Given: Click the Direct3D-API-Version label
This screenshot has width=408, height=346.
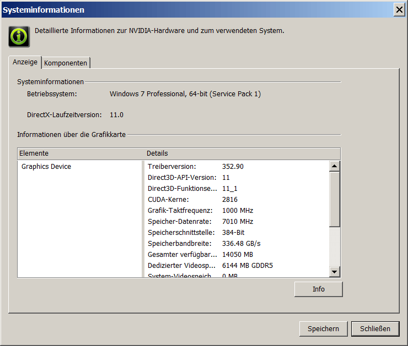Looking at the screenshot, I should tap(182, 178).
